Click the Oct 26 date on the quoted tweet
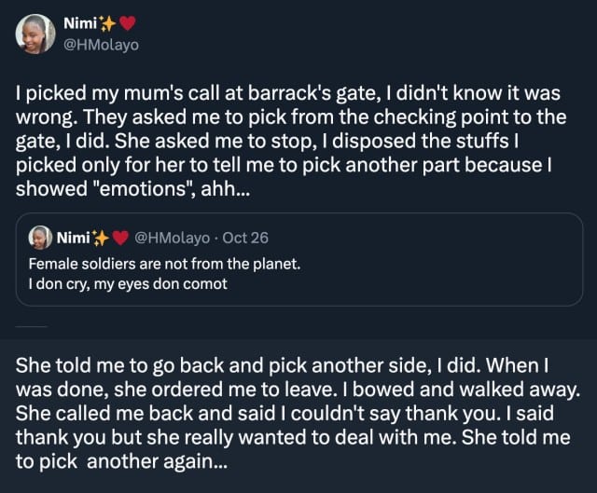Screen dimensions: 597x493 pos(246,238)
